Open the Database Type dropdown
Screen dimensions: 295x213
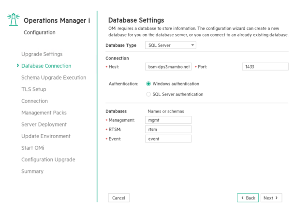(x=170, y=45)
